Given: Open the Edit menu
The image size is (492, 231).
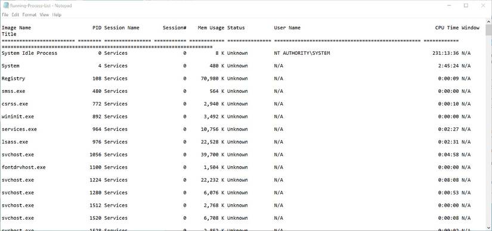Looking at the screenshot, I should (x=16, y=15).
